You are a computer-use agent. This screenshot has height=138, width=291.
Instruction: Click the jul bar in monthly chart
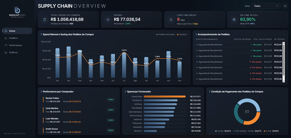(x=124, y=65)
